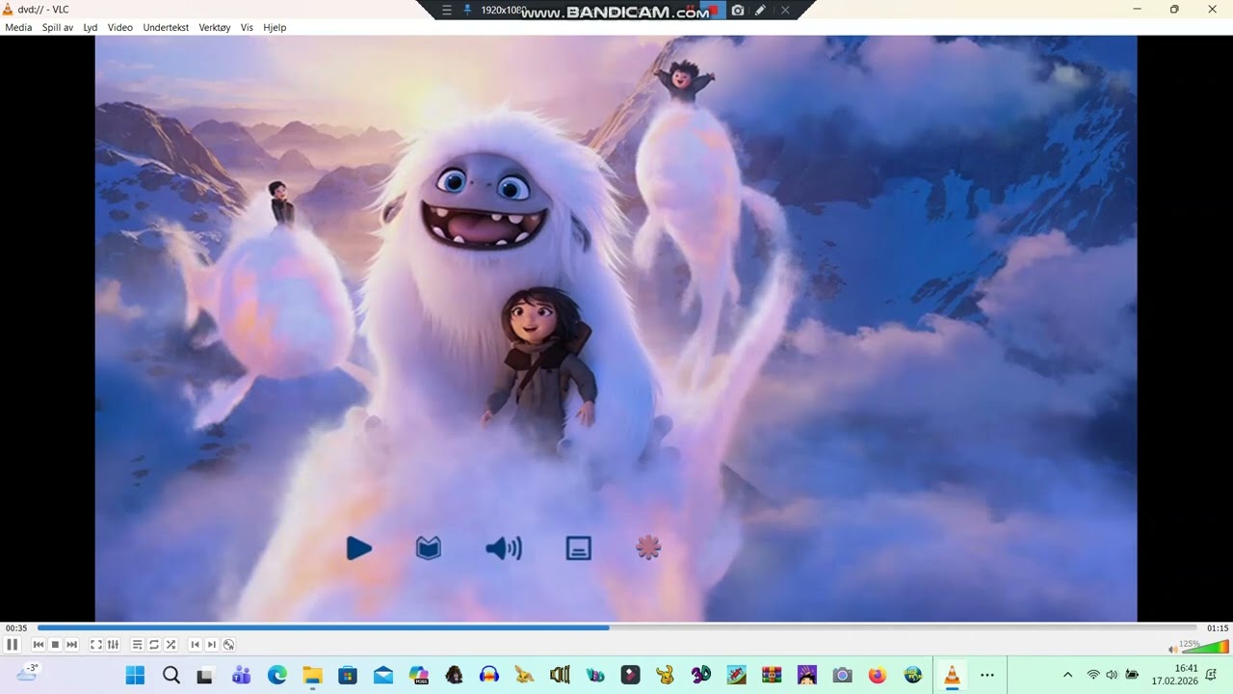Image resolution: width=1233 pixels, height=694 pixels.
Task: Toggle fullscreen video mode in VLC
Action: [96, 645]
